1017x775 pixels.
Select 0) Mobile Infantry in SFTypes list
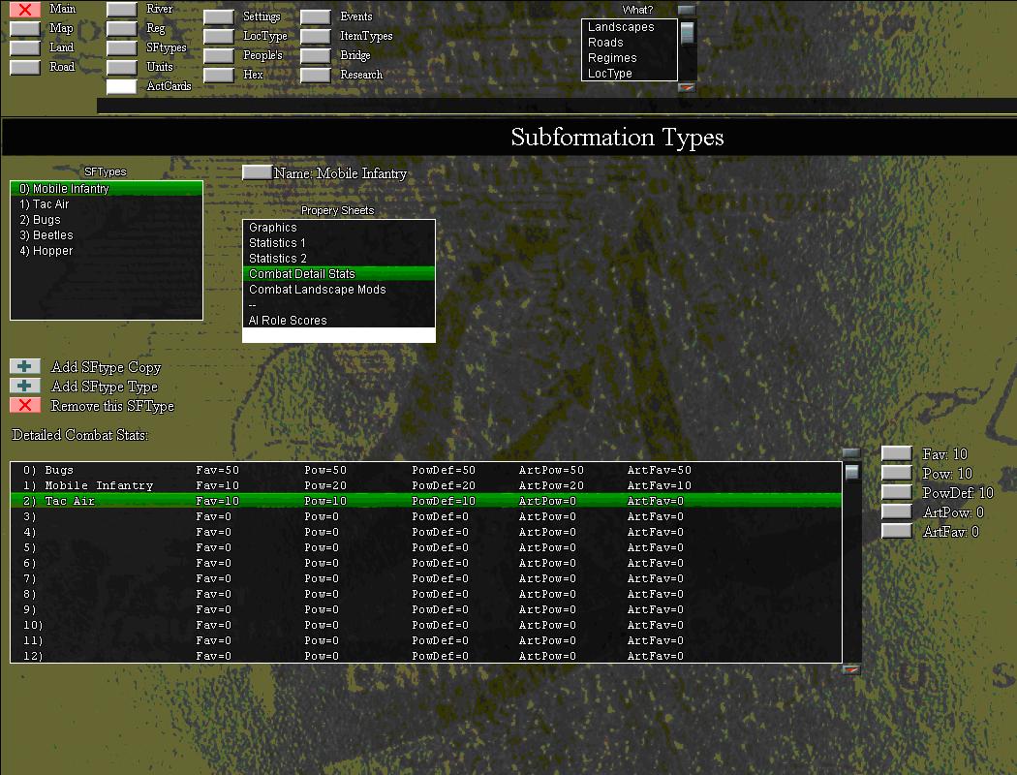107,189
